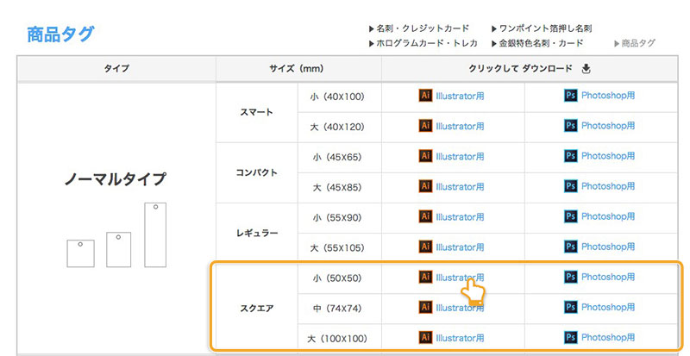
Task: Click the Ps icon in the 大(40X120) row
Action: [570, 126]
